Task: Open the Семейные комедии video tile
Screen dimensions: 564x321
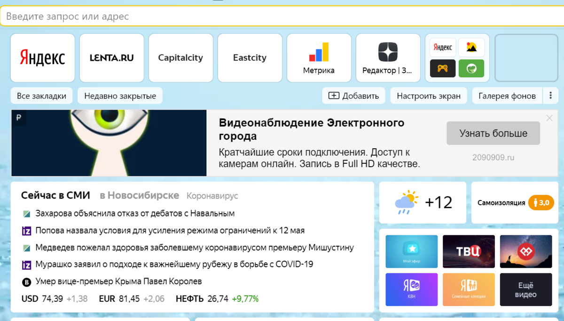Action: click(469, 289)
